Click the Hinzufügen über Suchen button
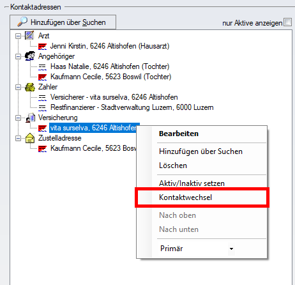The image size is (295, 285). coord(63,22)
